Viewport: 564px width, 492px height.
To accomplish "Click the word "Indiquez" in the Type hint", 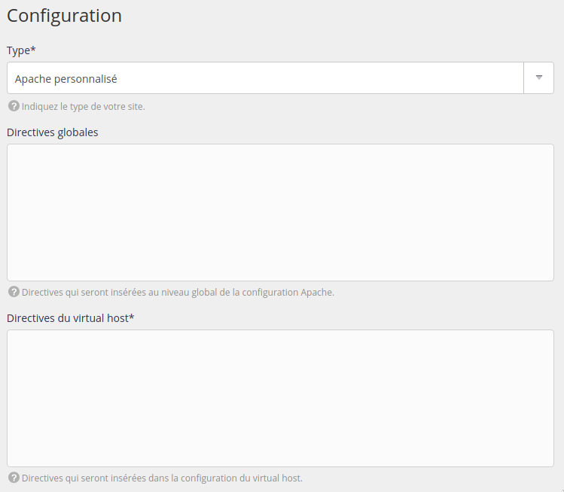I will (x=40, y=107).
